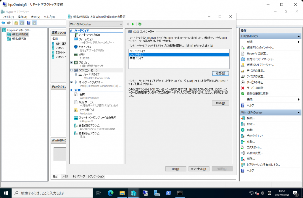The image size is (303, 198).
Task: Select 統合サービス item in management section
Action: (86, 102)
